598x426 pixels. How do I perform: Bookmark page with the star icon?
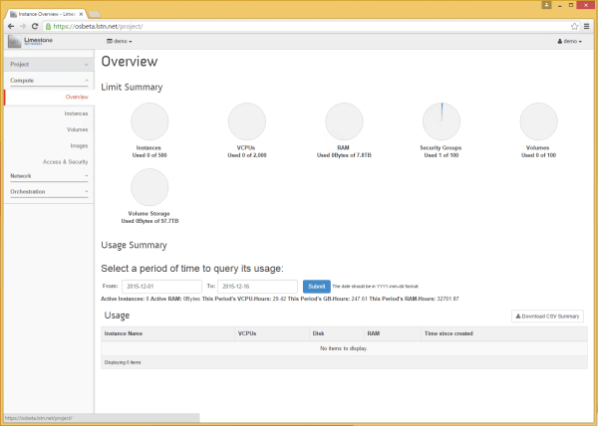[x=574, y=26]
